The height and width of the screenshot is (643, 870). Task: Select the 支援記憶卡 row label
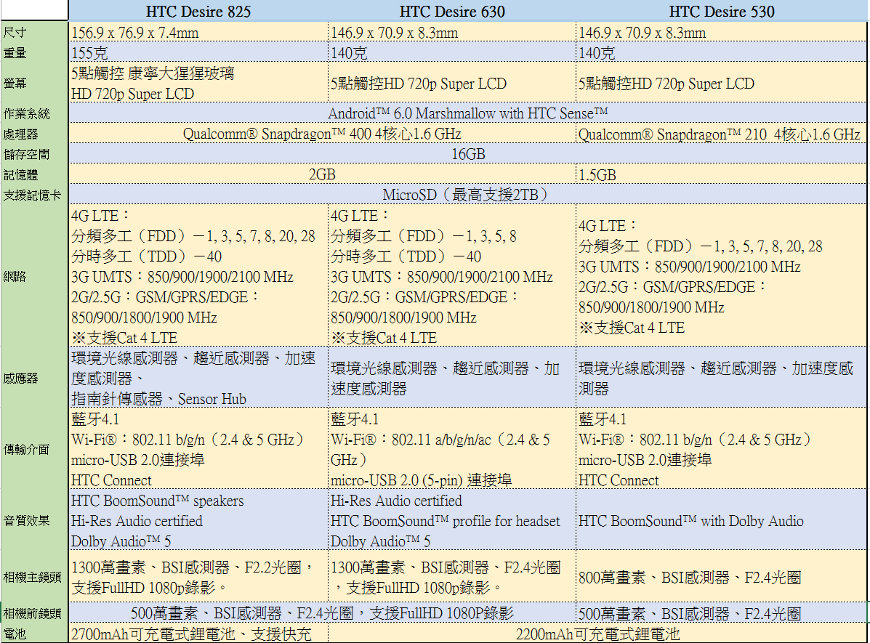[x=34, y=195]
